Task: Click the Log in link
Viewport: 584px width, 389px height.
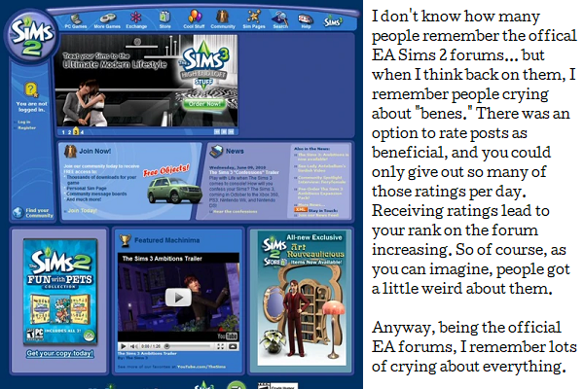Action: 23,122
